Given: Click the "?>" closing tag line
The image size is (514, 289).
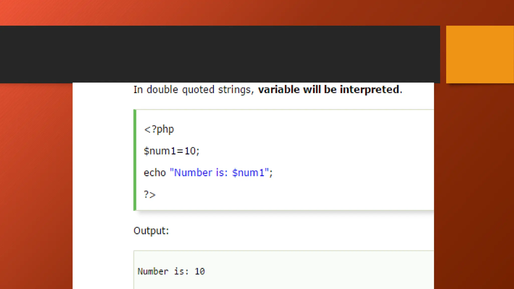Looking at the screenshot, I should pyautogui.click(x=150, y=194).
